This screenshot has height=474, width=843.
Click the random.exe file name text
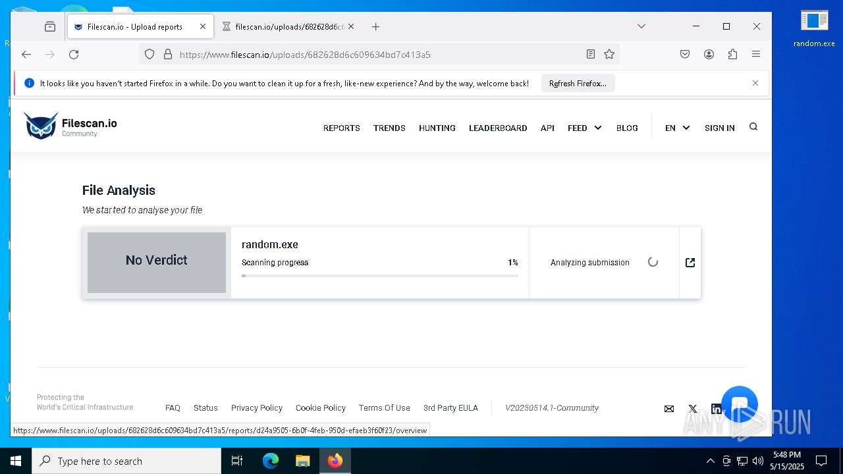270,244
